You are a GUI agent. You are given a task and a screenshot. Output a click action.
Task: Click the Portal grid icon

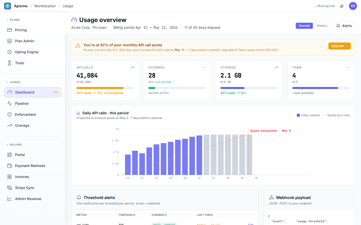10,155
